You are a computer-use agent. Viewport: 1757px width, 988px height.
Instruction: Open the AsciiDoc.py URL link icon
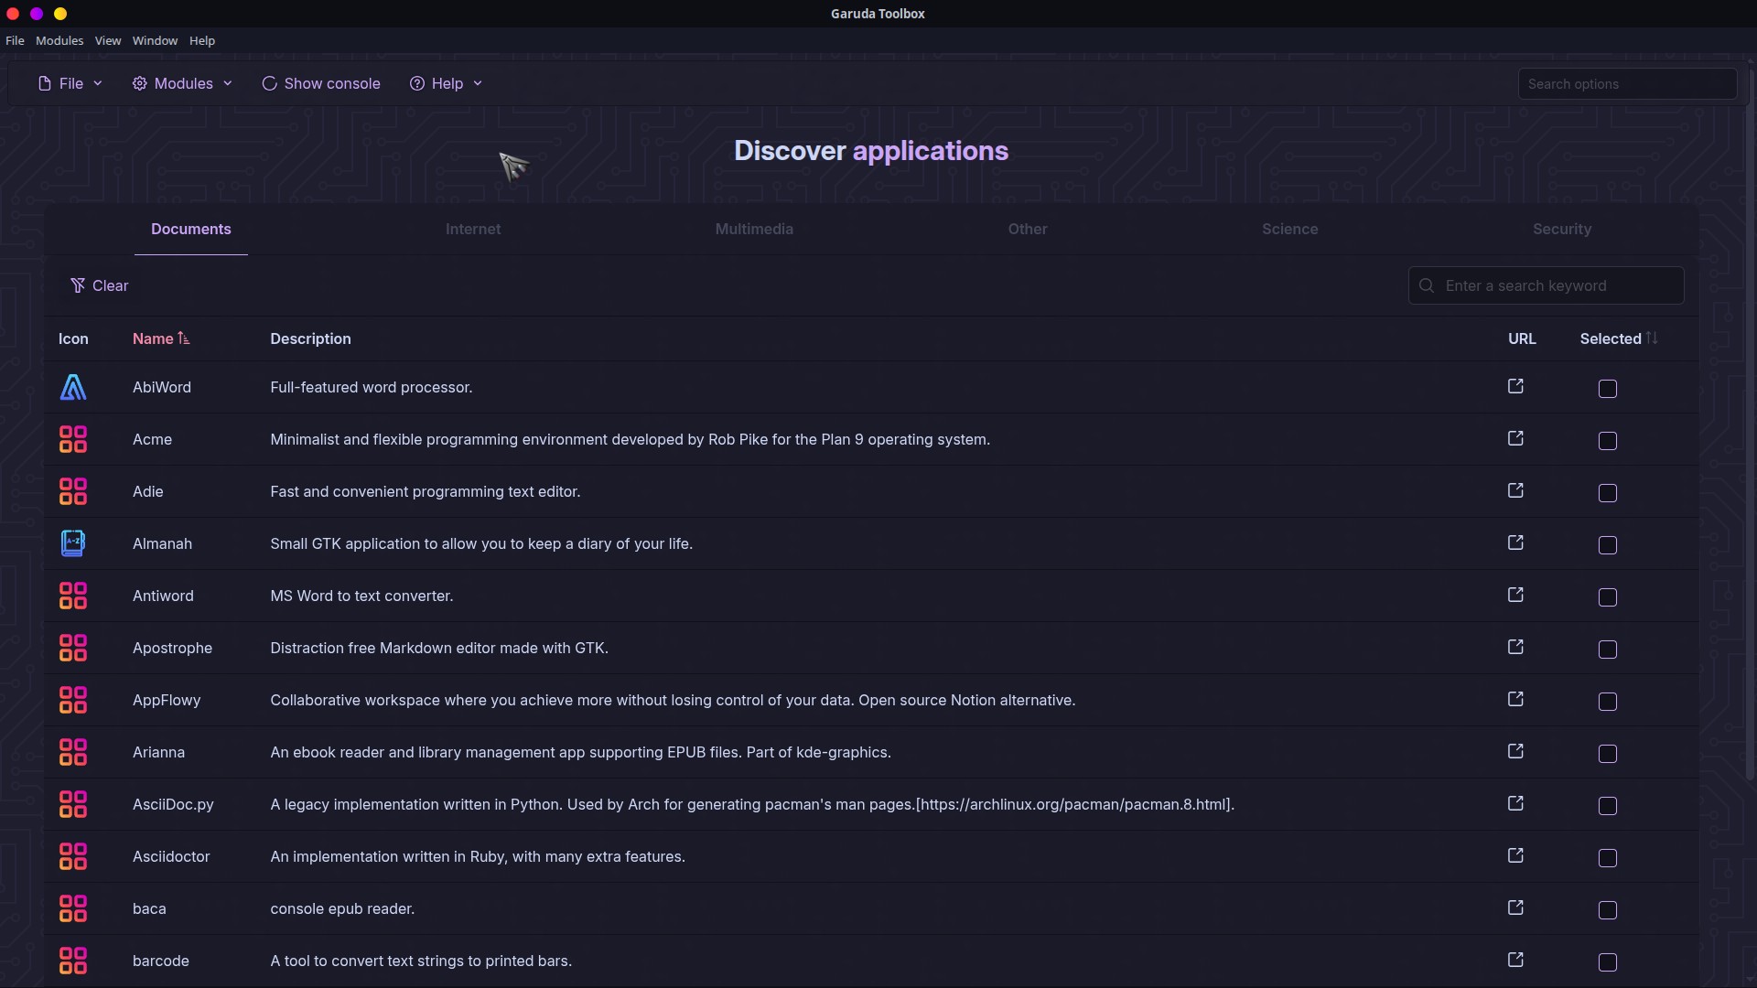click(1515, 803)
